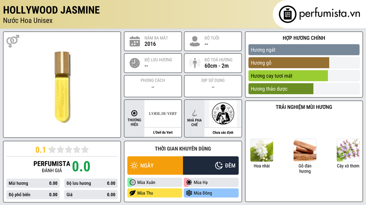Click the sillage figure icon beside Độ toả hương
The width and height of the screenshot is (366, 205).
point(195,63)
